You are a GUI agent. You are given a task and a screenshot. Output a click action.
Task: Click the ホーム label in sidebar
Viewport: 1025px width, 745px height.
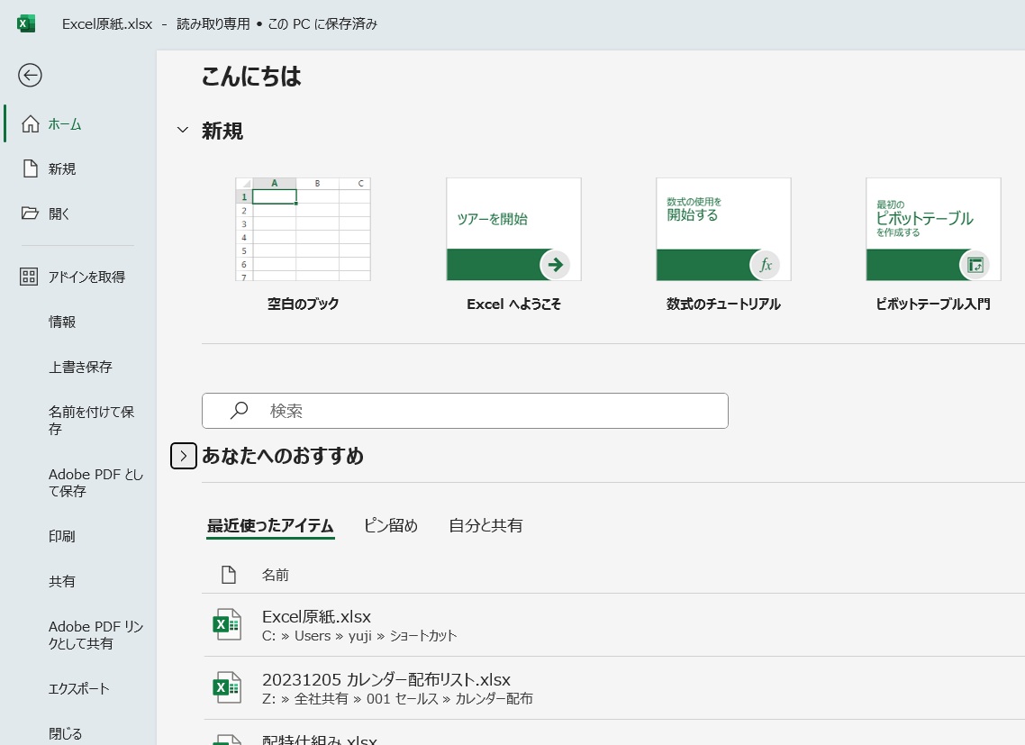click(x=65, y=124)
